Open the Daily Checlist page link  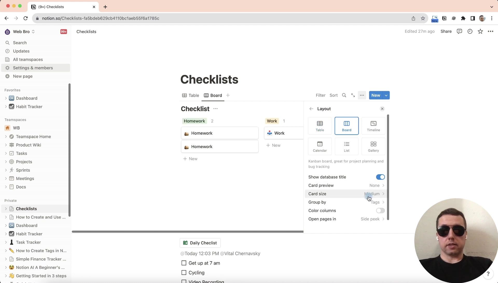click(x=200, y=243)
